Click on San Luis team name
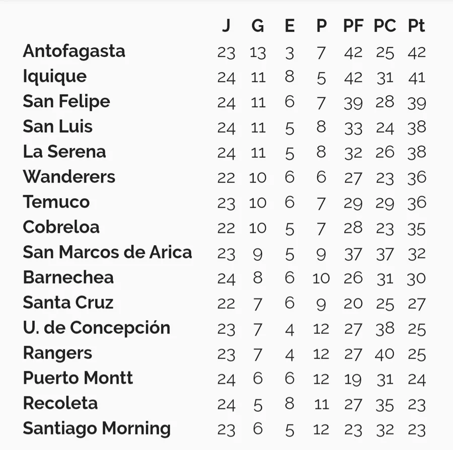453x450 pixels. [x=58, y=127]
